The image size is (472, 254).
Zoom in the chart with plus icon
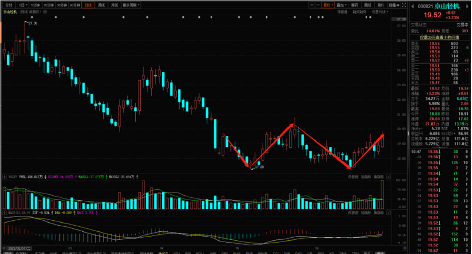coord(312,5)
